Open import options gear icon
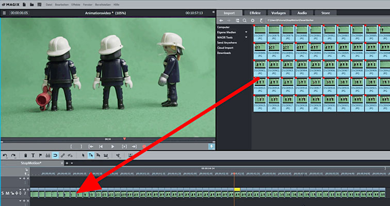The width and height of the screenshot is (390, 206). [253, 20]
